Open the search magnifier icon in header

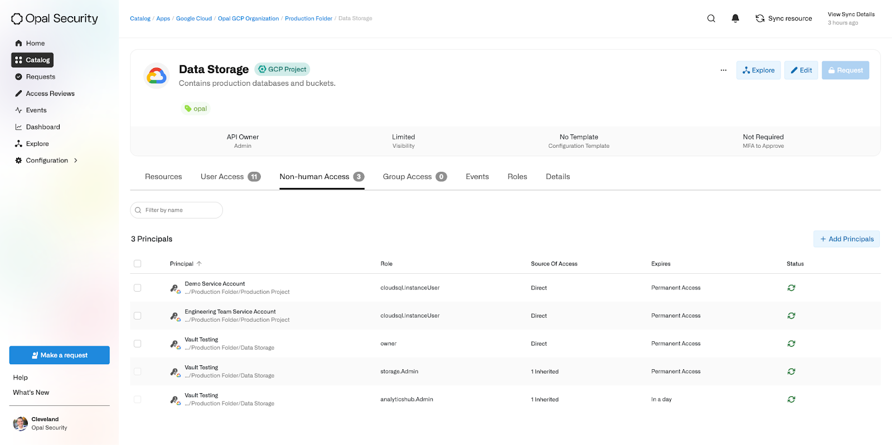pos(711,18)
